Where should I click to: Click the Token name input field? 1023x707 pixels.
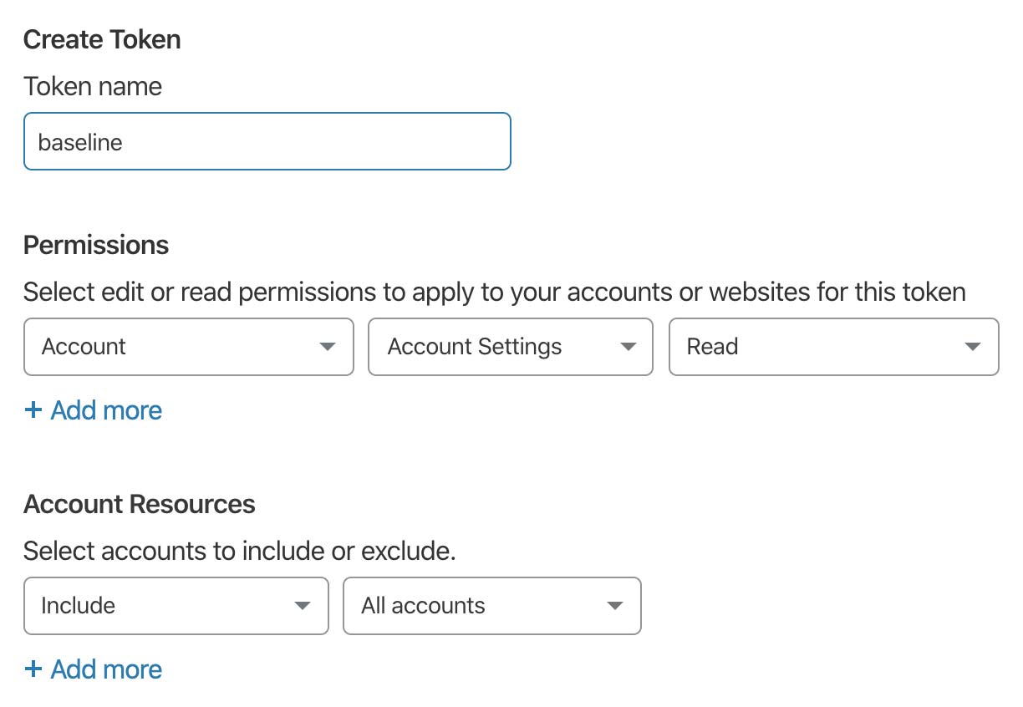pos(267,142)
